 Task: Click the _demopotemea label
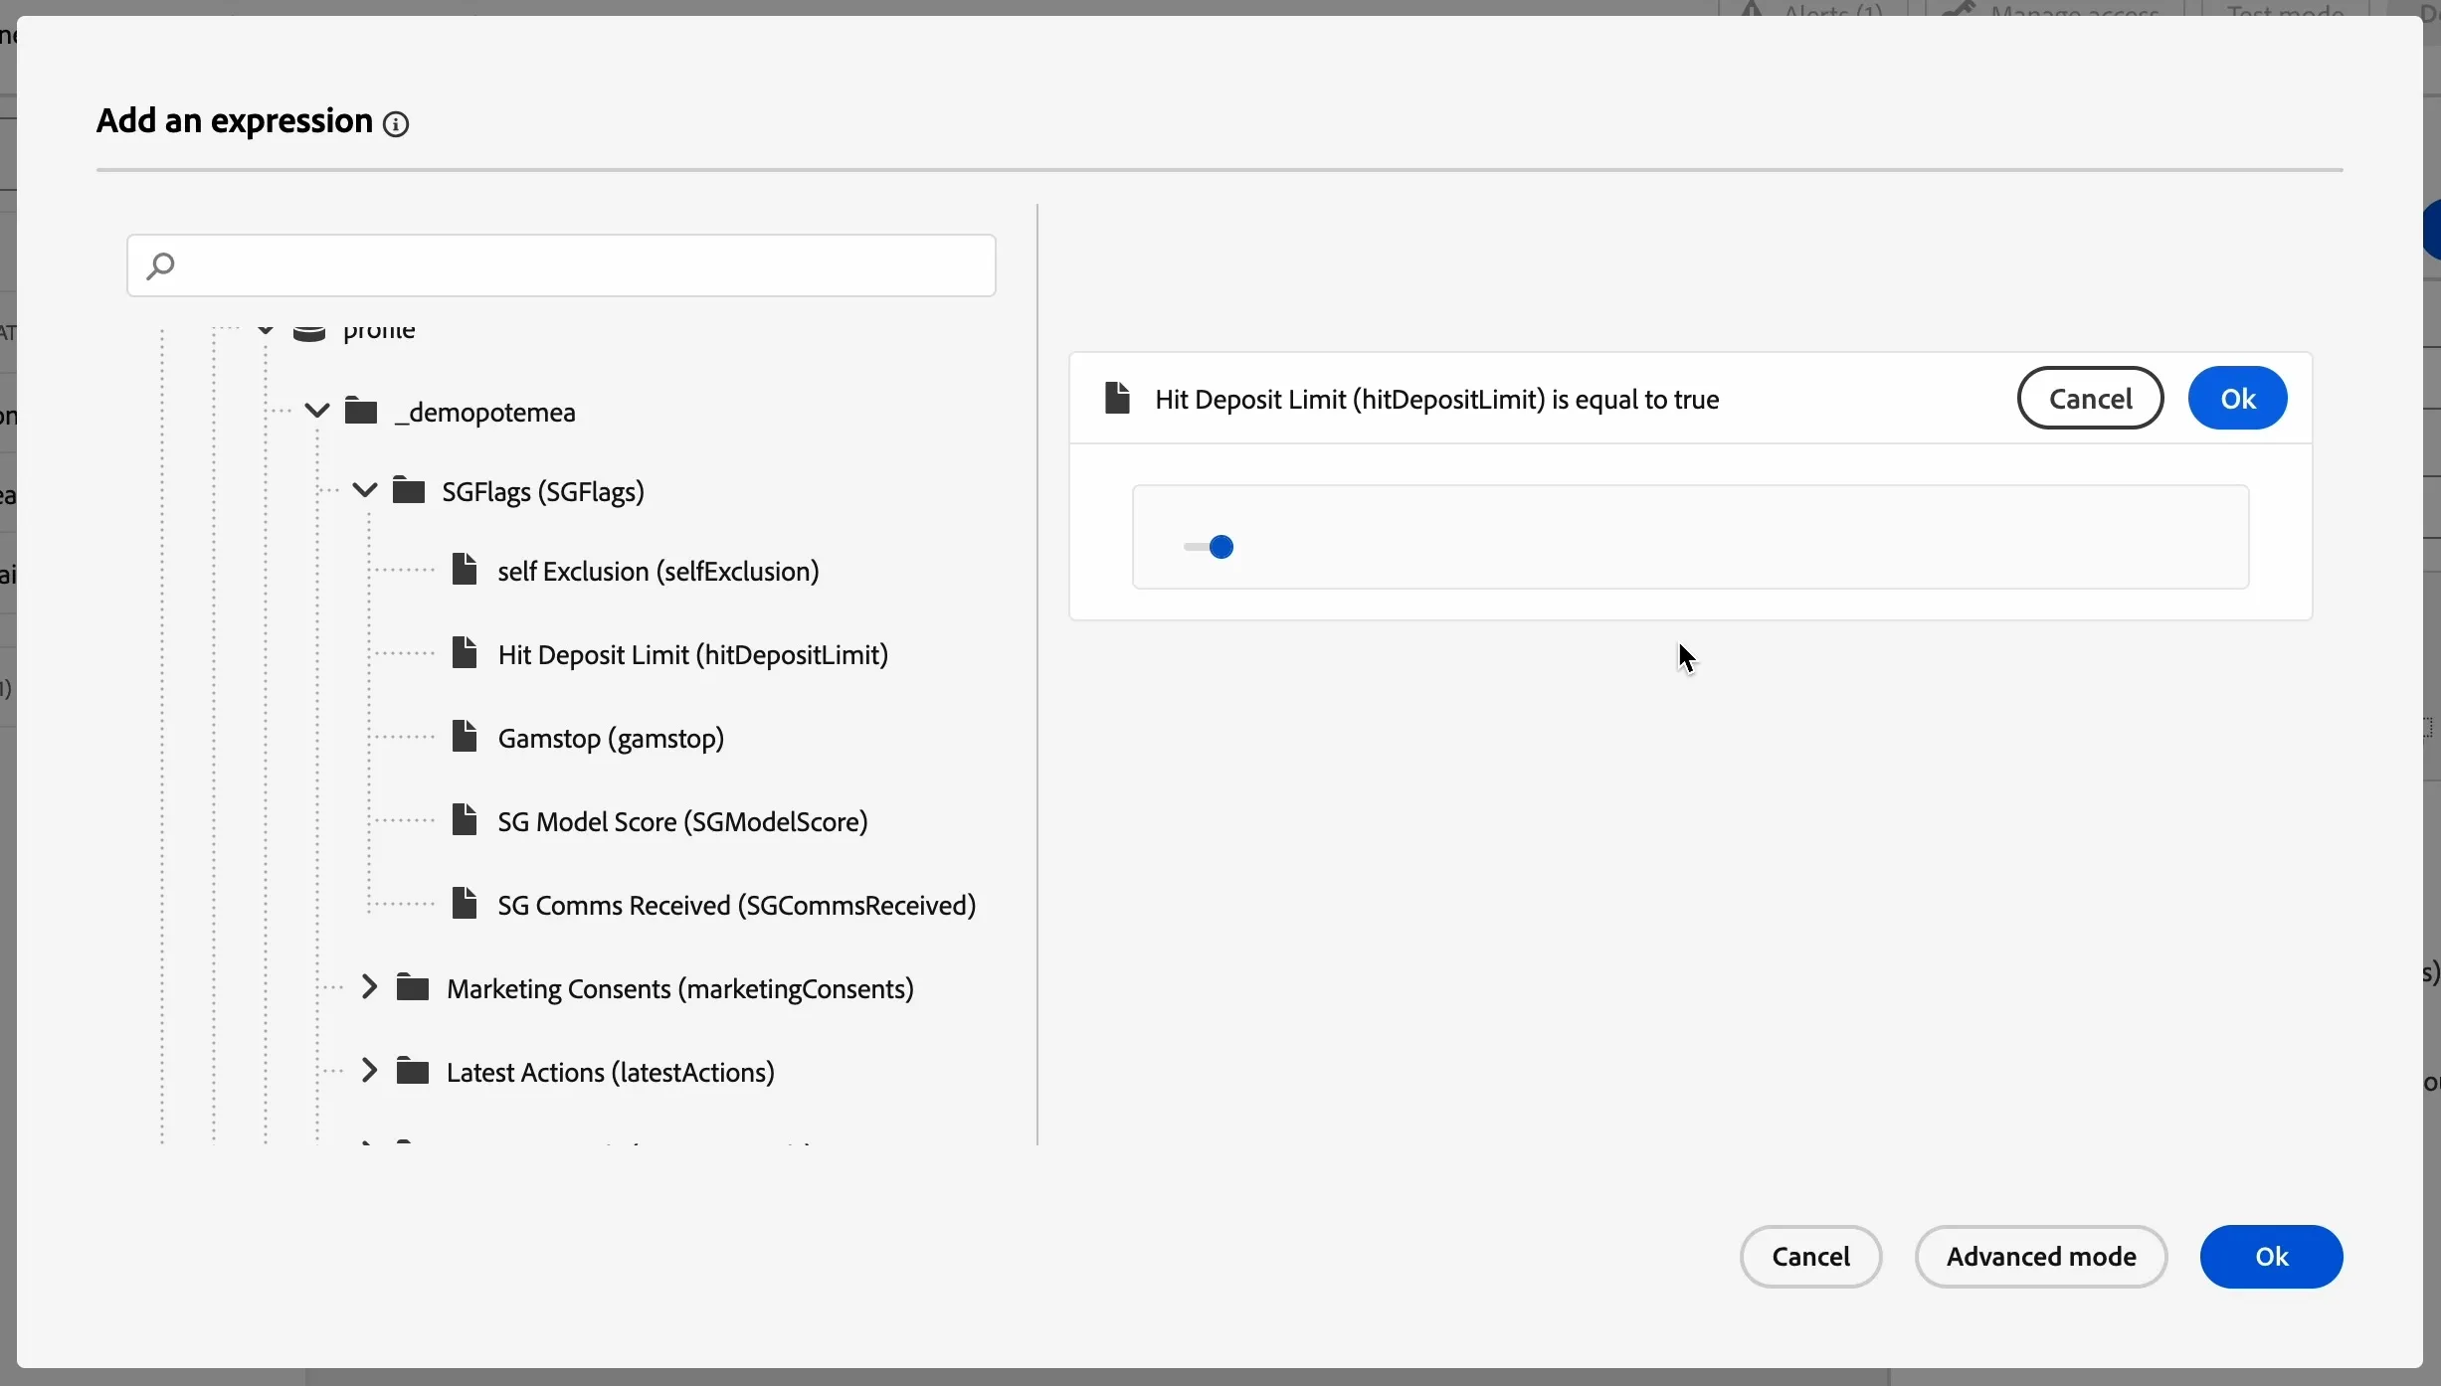pyautogui.click(x=485, y=413)
